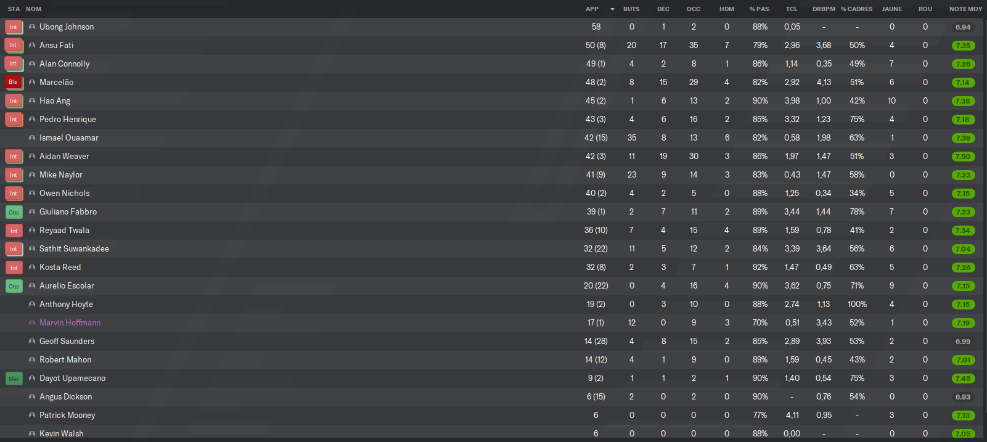Toggle sort arrow next to APP column

tap(612, 9)
